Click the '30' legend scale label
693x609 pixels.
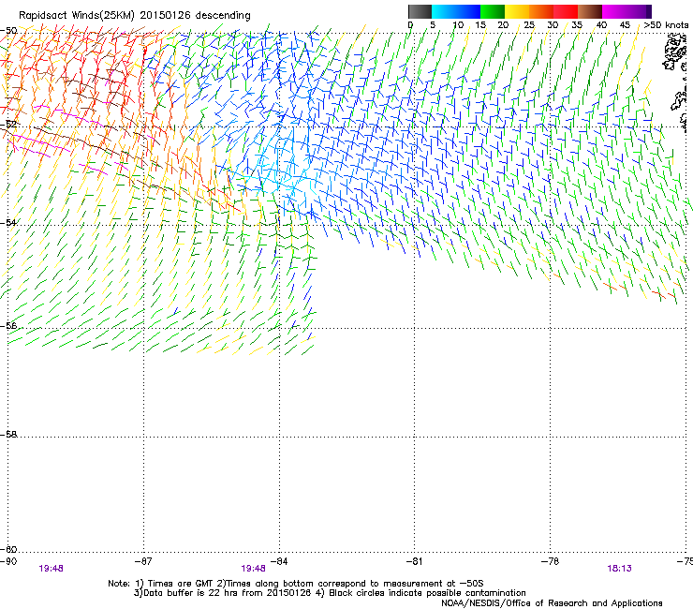tap(553, 25)
